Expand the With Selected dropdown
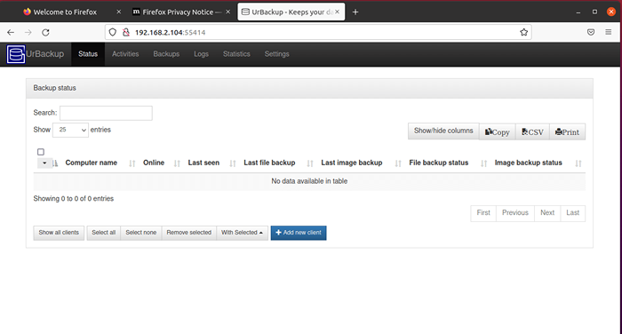 click(242, 233)
